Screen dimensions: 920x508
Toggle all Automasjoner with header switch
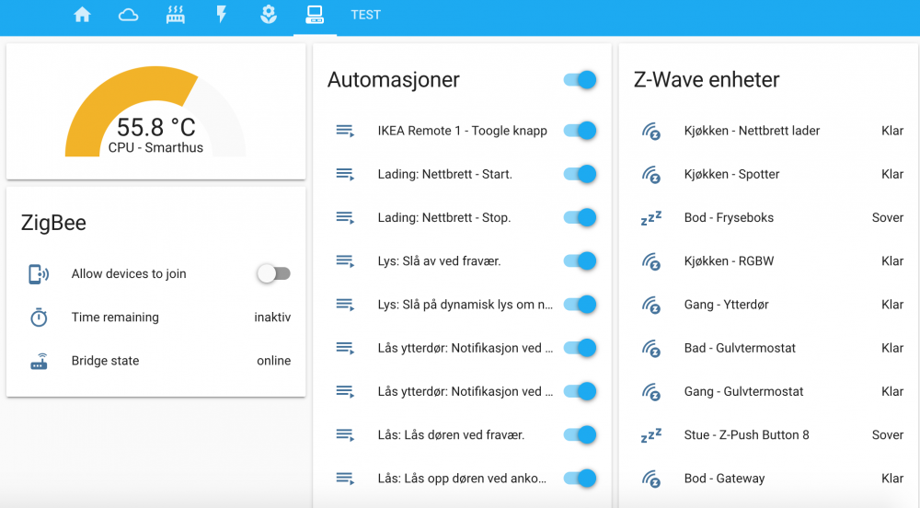tap(580, 80)
